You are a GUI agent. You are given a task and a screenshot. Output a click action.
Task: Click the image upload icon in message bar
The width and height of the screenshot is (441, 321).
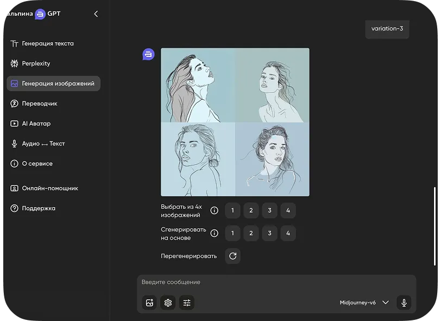point(149,303)
